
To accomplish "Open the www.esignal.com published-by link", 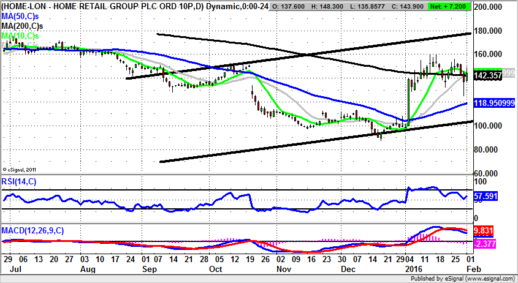I will pyautogui.click(x=489, y=277).
